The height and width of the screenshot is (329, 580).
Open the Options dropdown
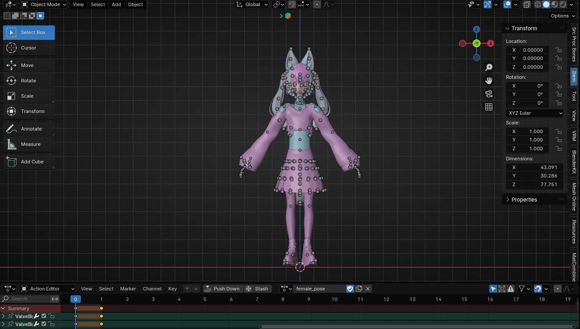563,16
